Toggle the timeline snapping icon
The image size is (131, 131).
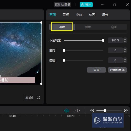(67, 111)
